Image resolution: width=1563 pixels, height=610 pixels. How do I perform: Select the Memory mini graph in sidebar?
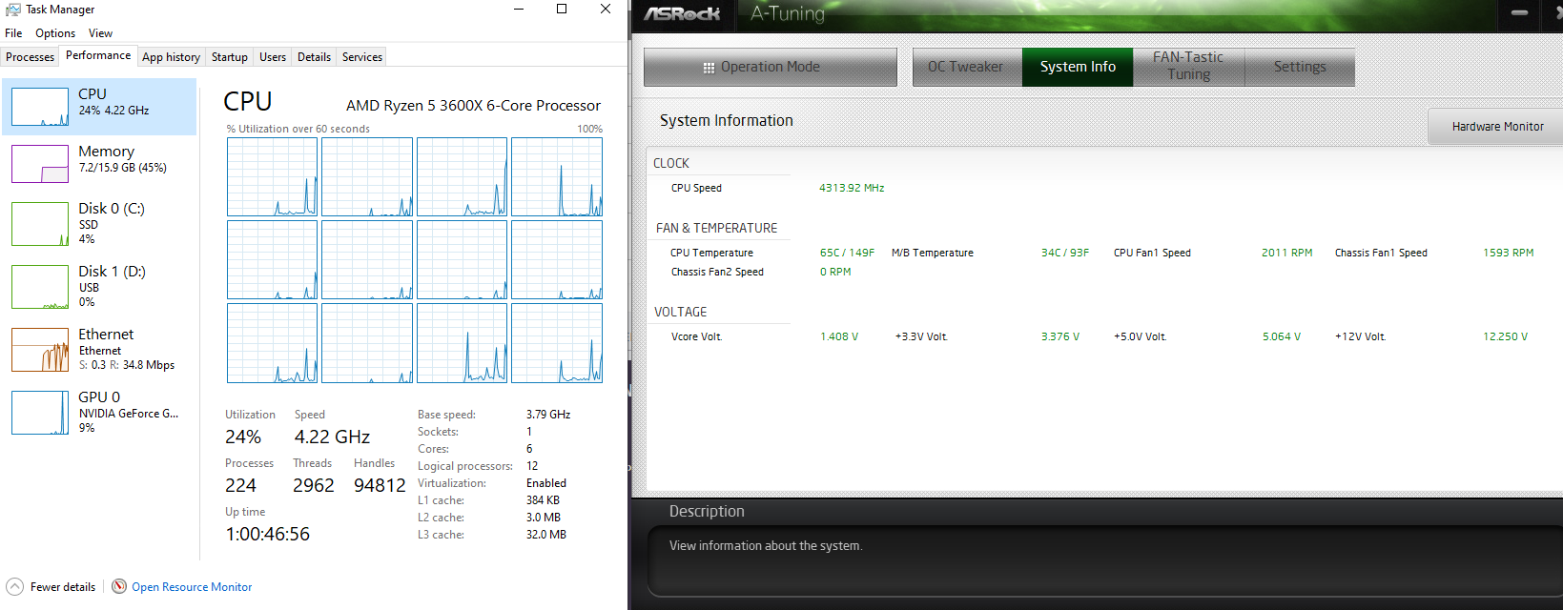tap(40, 164)
